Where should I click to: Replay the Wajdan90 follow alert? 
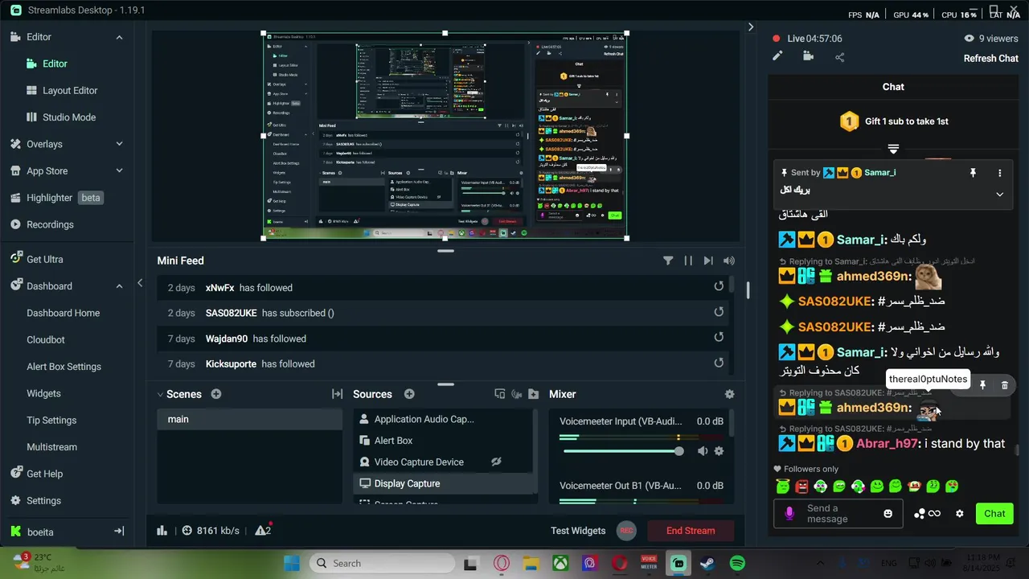click(x=719, y=338)
